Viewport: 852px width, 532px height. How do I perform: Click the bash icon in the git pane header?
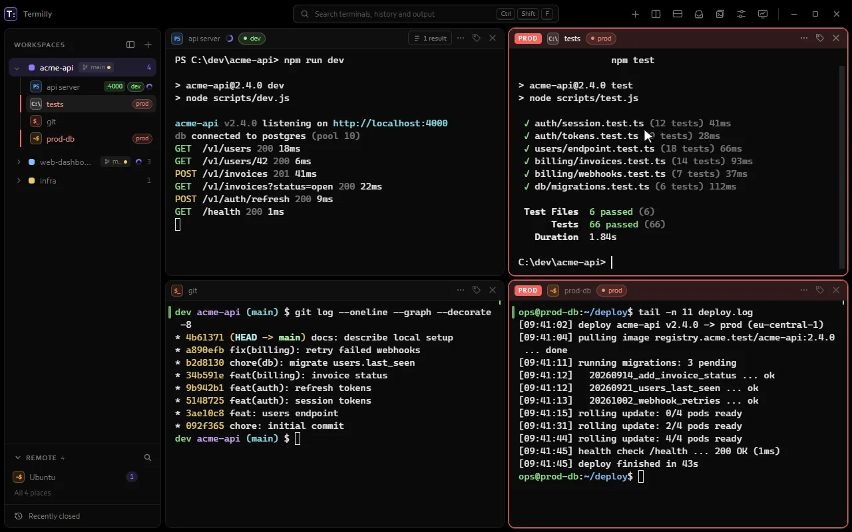177,291
